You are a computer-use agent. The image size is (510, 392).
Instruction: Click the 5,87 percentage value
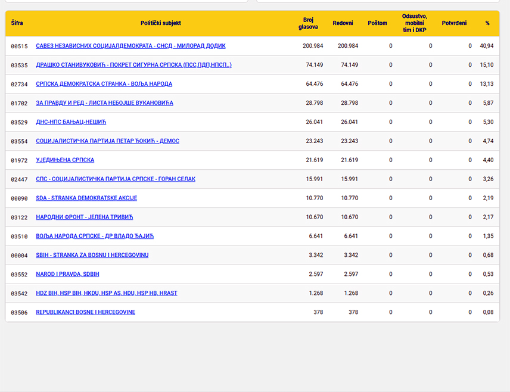point(488,103)
